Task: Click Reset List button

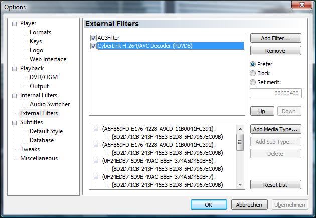Action: (x=276, y=185)
